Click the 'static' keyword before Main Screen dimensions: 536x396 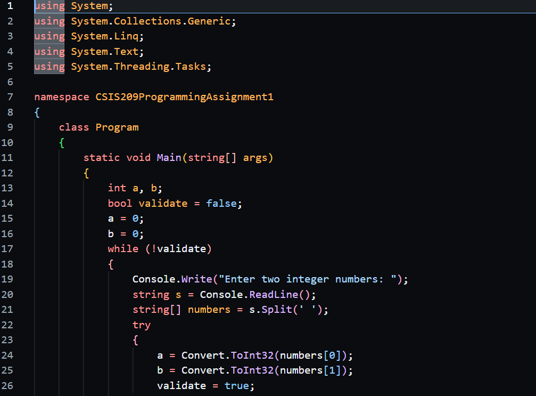point(102,158)
